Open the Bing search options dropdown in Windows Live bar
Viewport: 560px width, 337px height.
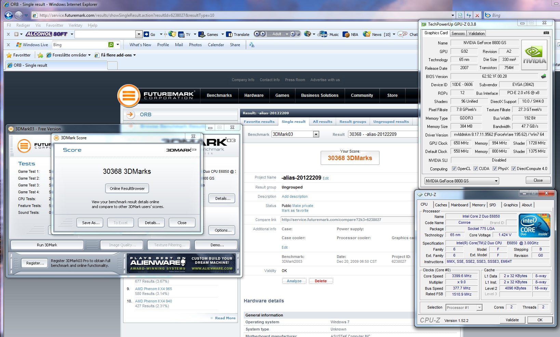(118, 44)
